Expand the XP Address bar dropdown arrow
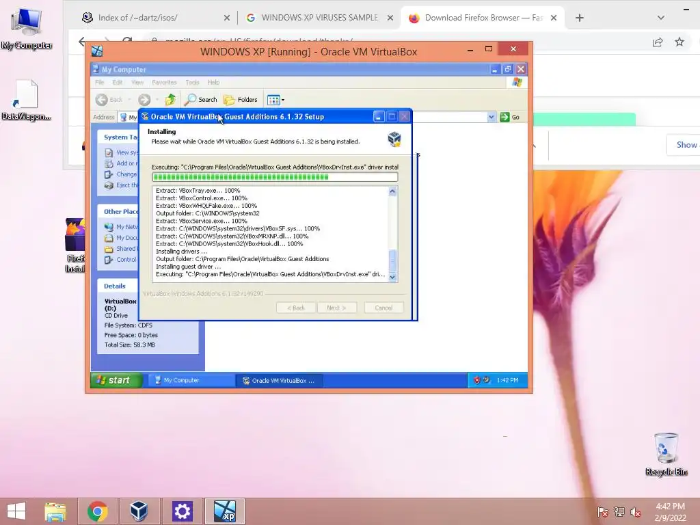The image size is (700, 525). click(x=491, y=117)
